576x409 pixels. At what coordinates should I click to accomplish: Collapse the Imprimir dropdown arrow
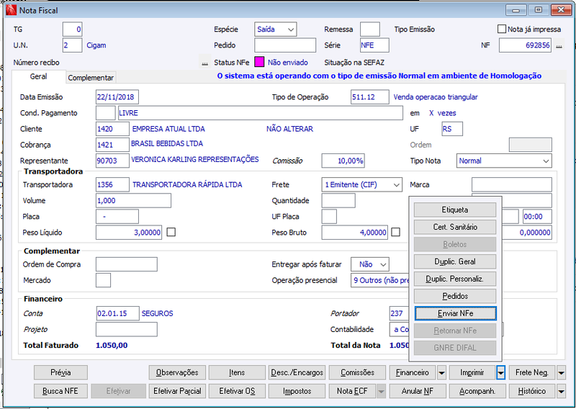[500, 372]
